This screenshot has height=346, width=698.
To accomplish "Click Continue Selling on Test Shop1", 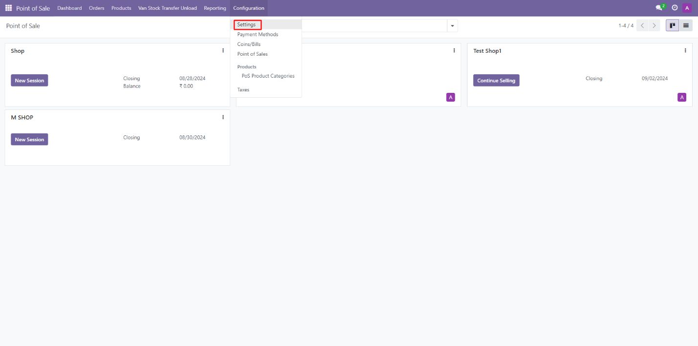I will pos(496,81).
